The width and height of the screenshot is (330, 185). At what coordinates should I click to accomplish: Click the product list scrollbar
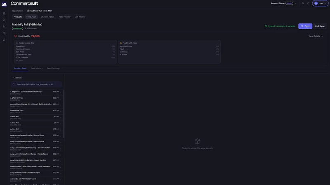click(x=64, y=114)
